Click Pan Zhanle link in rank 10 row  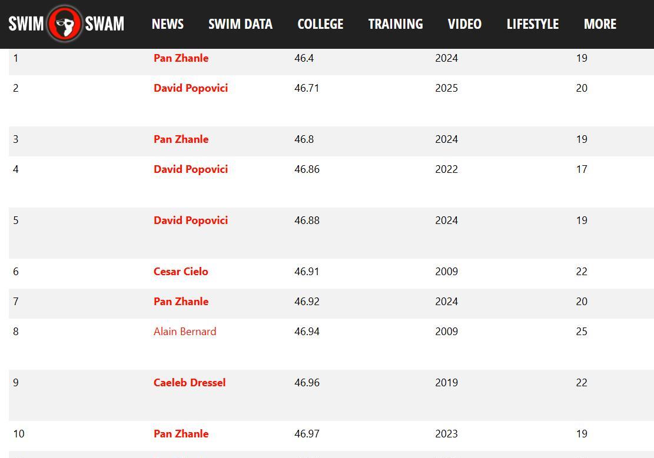(x=181, y=434)
